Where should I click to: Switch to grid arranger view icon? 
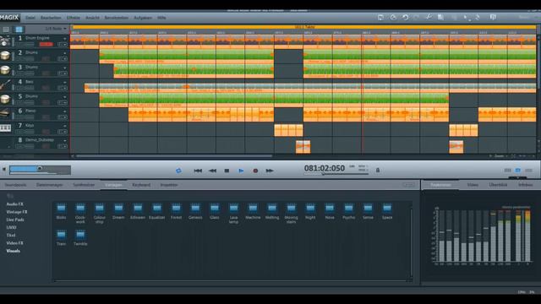coord(19,30)
